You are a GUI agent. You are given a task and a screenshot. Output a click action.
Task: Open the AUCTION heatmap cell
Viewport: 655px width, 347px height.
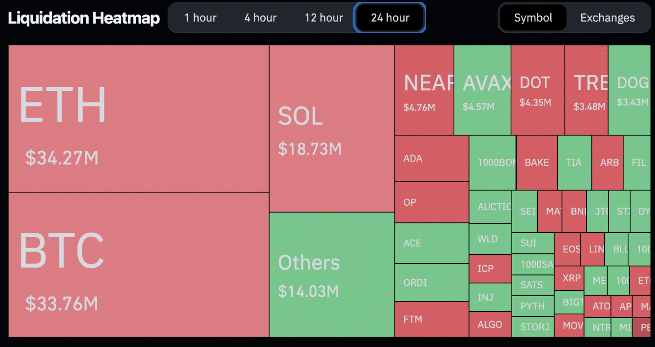tap(490, 207)
